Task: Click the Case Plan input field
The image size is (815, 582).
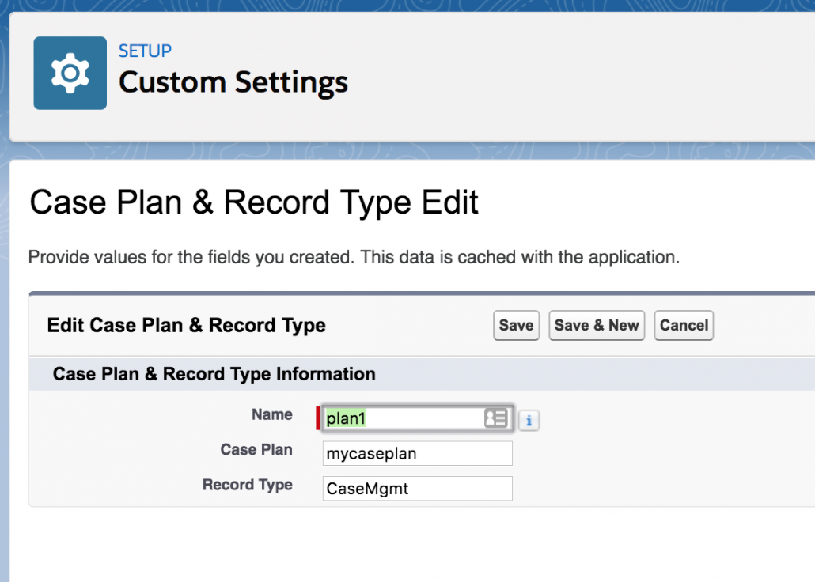Action: click(417, 453)
